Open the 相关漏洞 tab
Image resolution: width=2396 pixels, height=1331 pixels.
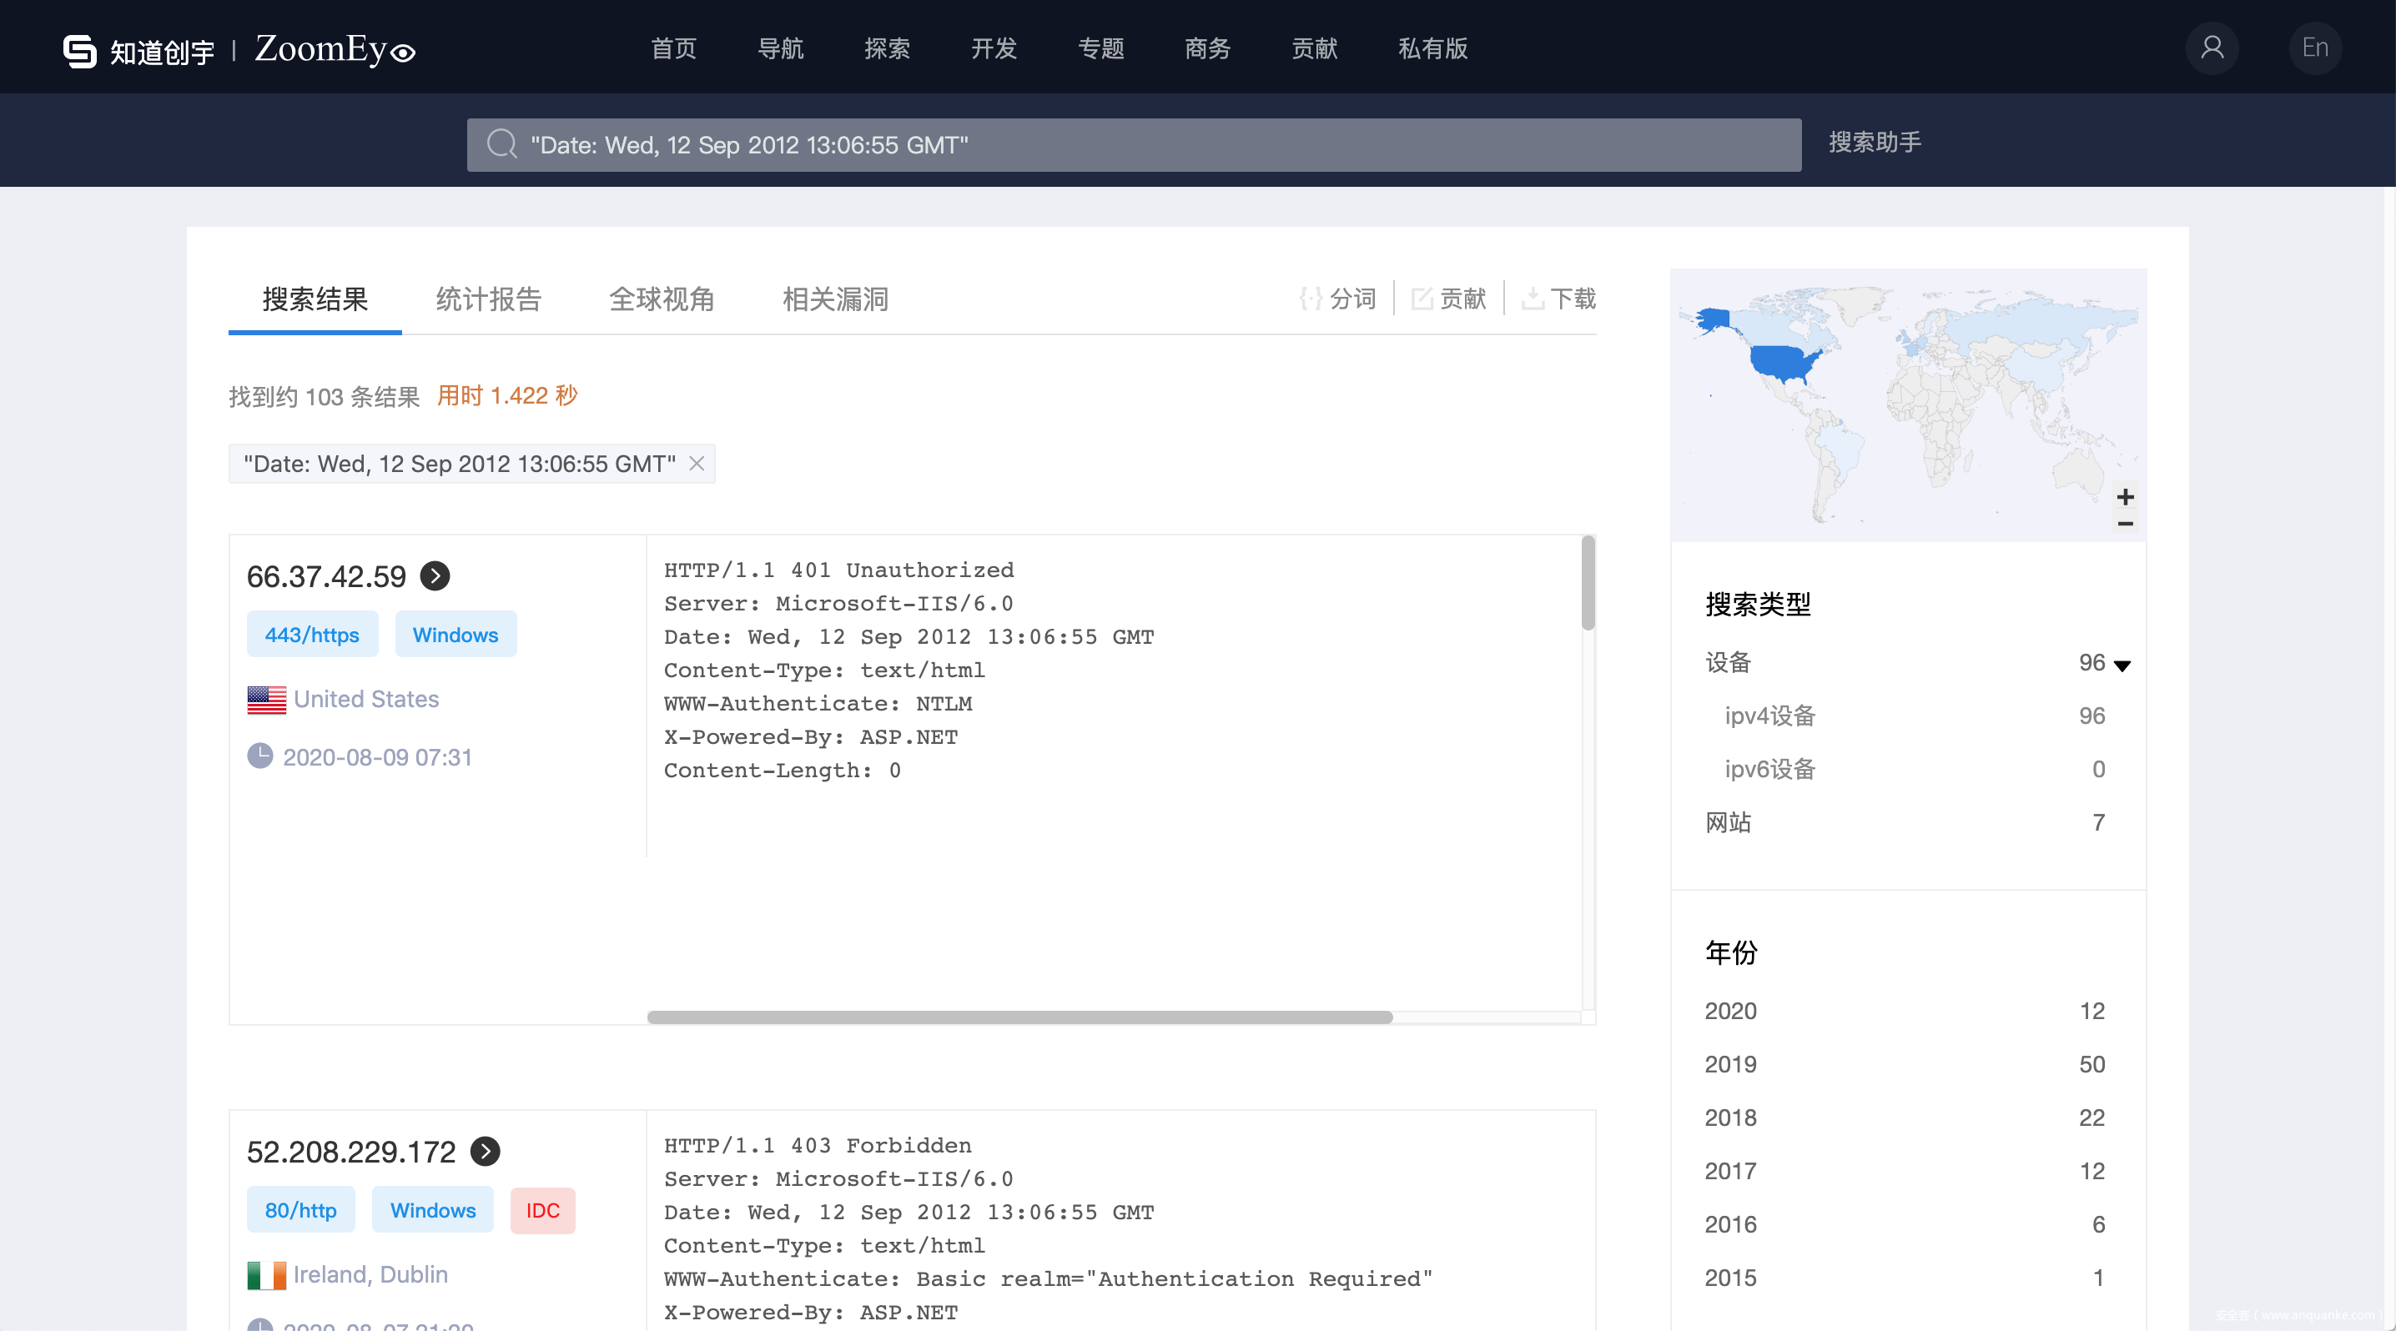pyautogui.click(x=835, y=299)
